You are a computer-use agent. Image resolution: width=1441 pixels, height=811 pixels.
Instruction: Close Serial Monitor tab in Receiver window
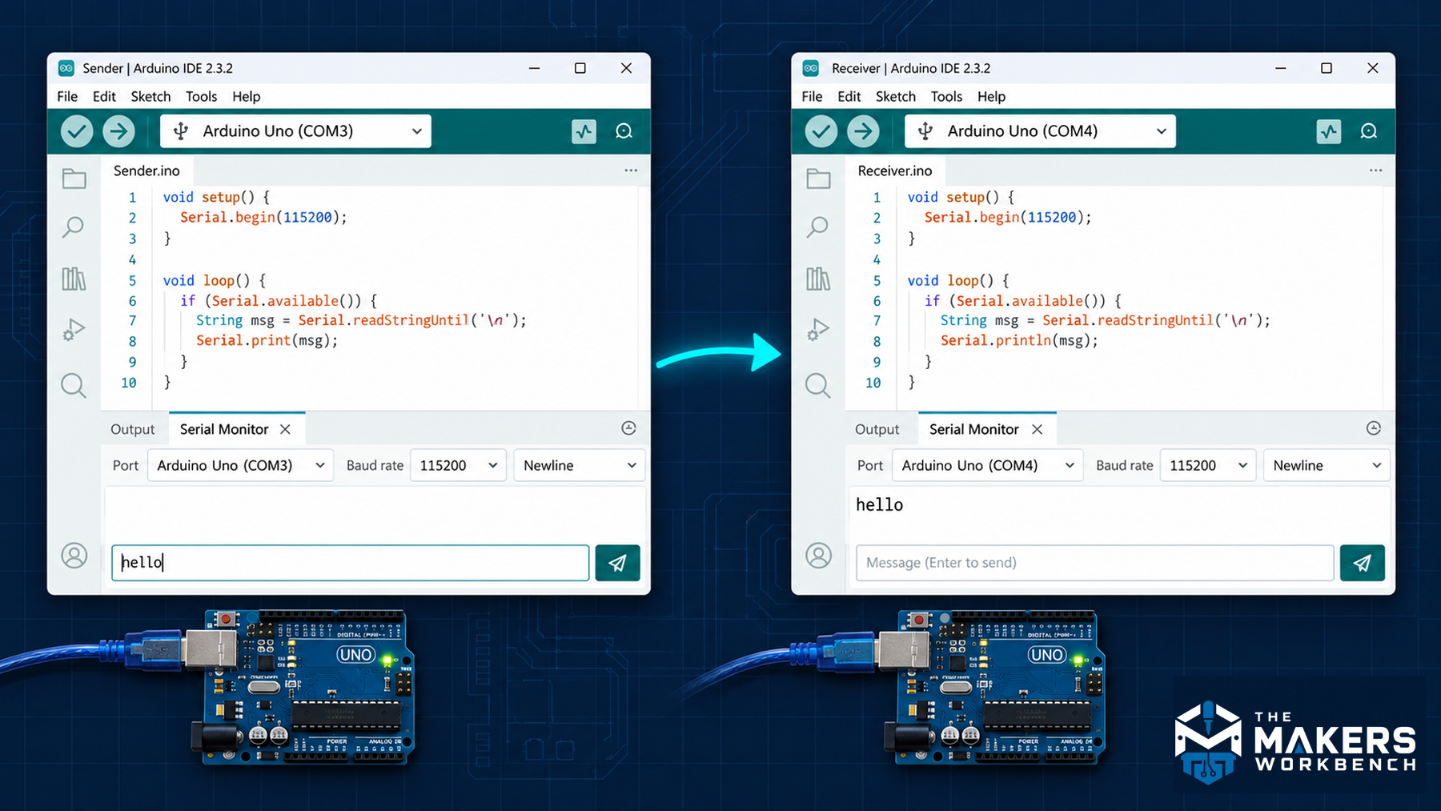pos(1038,429)
